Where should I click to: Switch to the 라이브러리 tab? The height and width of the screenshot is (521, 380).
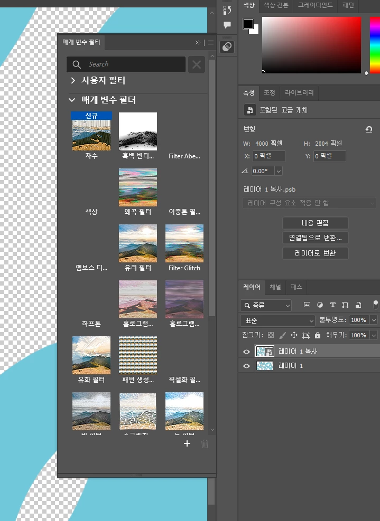click(x=299, y=93)
